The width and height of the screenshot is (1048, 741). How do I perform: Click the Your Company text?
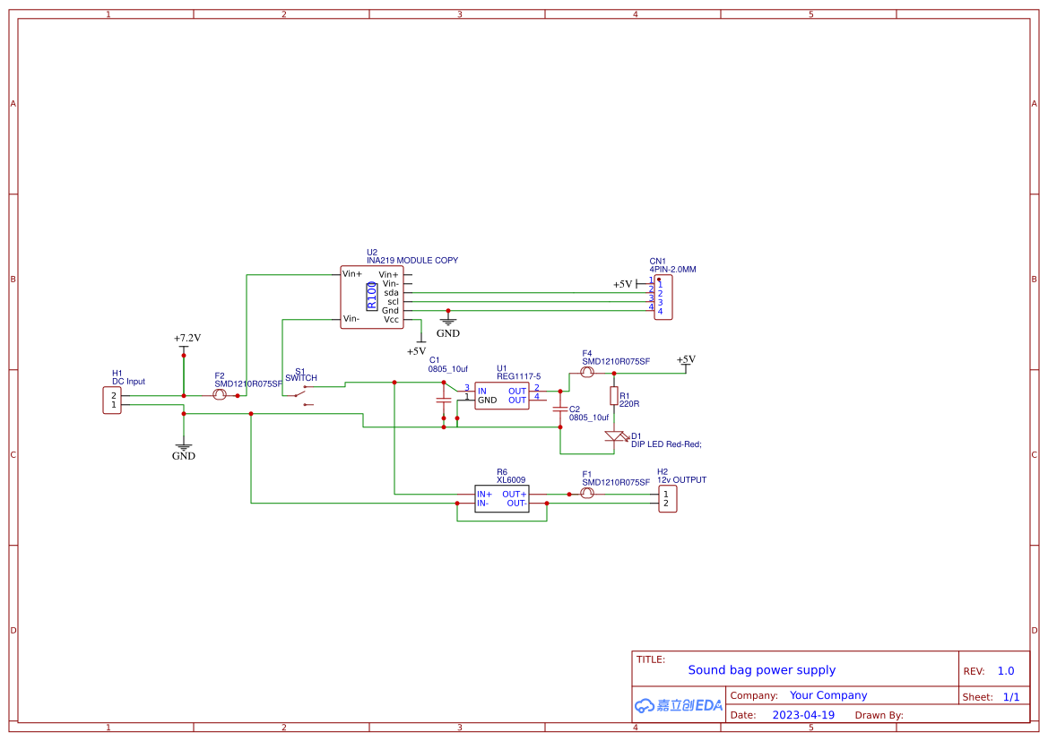coord(827,694)
